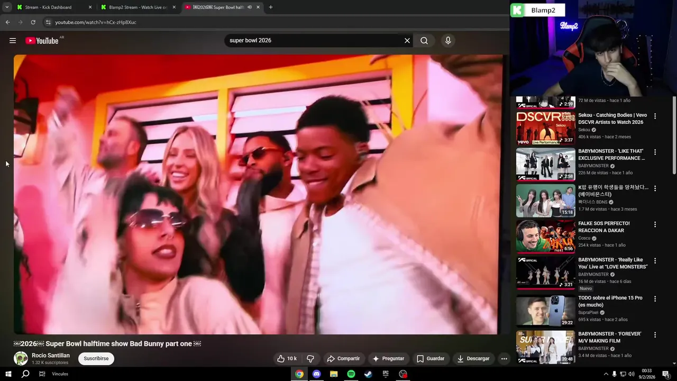The width and height of the screenshot is (677, 381).
Task: Open Epic Games Launcher from the taskbar
Action: click(x=386, y=374)
